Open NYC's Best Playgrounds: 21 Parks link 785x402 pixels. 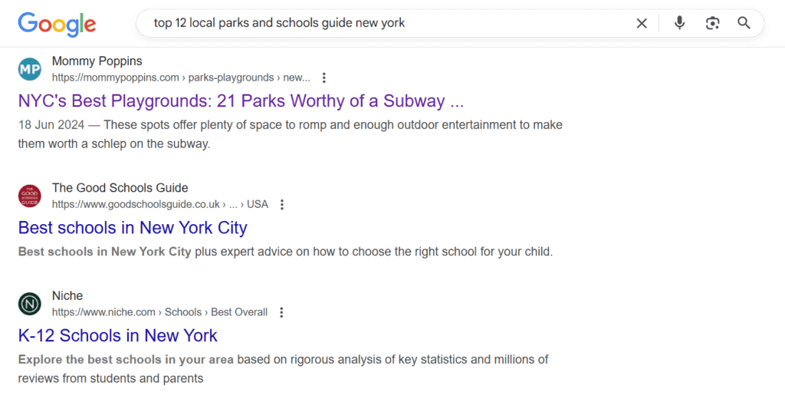coord(241,101)
